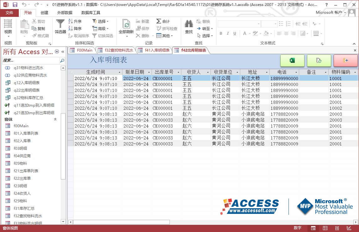Toggle bold formatting
359x232 pixels.
tap(221, 33)
